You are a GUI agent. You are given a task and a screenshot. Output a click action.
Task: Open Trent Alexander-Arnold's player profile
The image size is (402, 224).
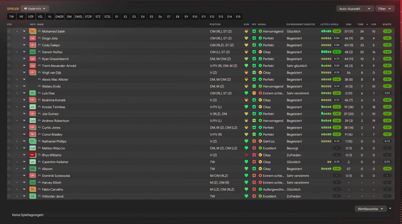[59, 66]
